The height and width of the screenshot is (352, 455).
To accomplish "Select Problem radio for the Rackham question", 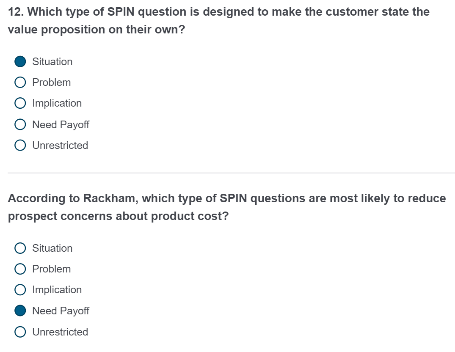I will click(x=20, y=269).
